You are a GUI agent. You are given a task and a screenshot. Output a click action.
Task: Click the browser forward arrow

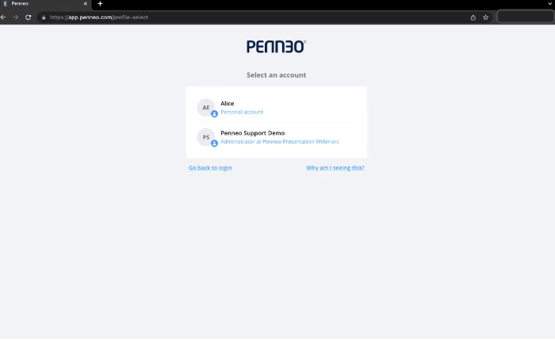pyautogui.click(x=16, y=17)
